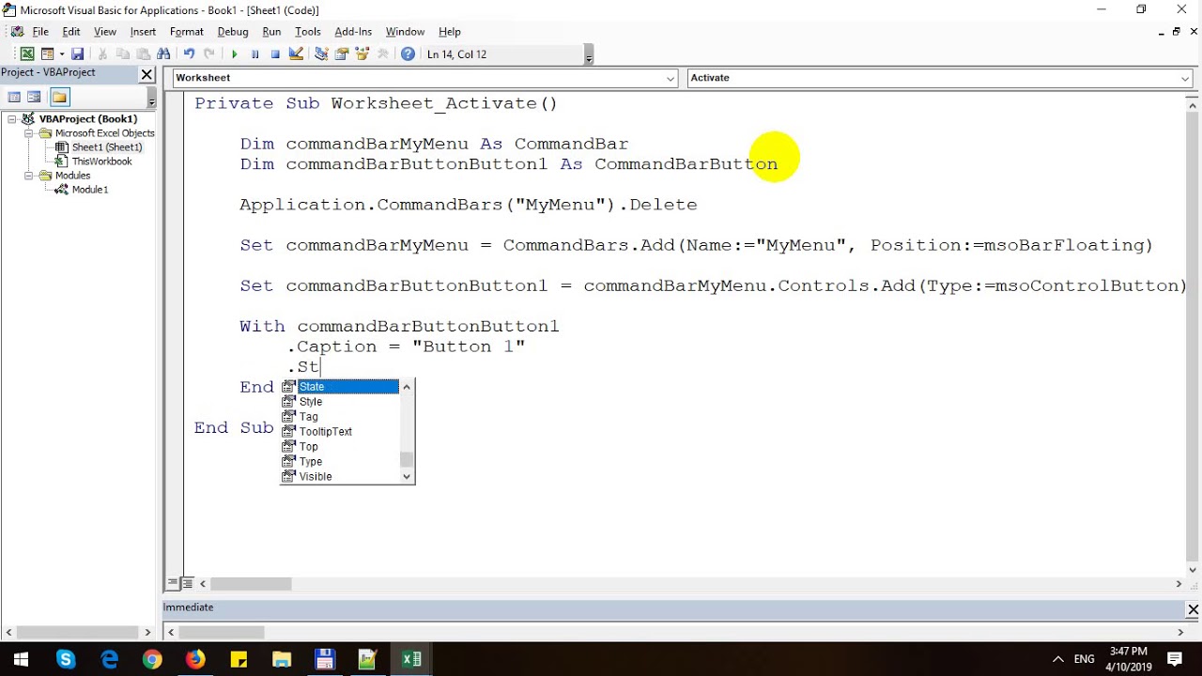
Task: Open the File menu
Action: point(40,32)
